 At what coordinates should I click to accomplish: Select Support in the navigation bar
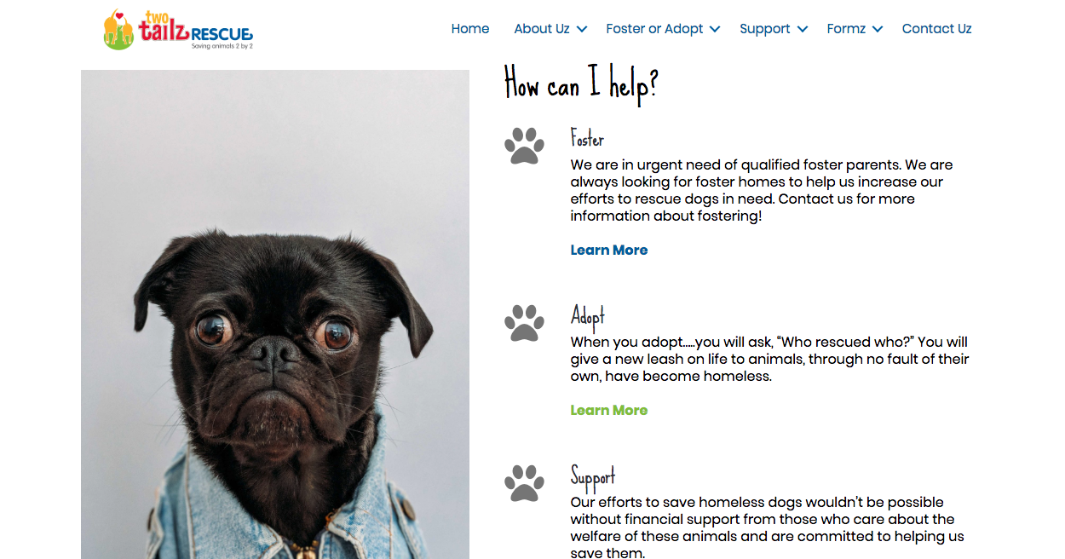pyautogui.click(x=765, y=29)
